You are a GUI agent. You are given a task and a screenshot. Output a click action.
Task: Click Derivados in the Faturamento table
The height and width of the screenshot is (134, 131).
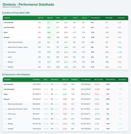(x=7, y=99)
